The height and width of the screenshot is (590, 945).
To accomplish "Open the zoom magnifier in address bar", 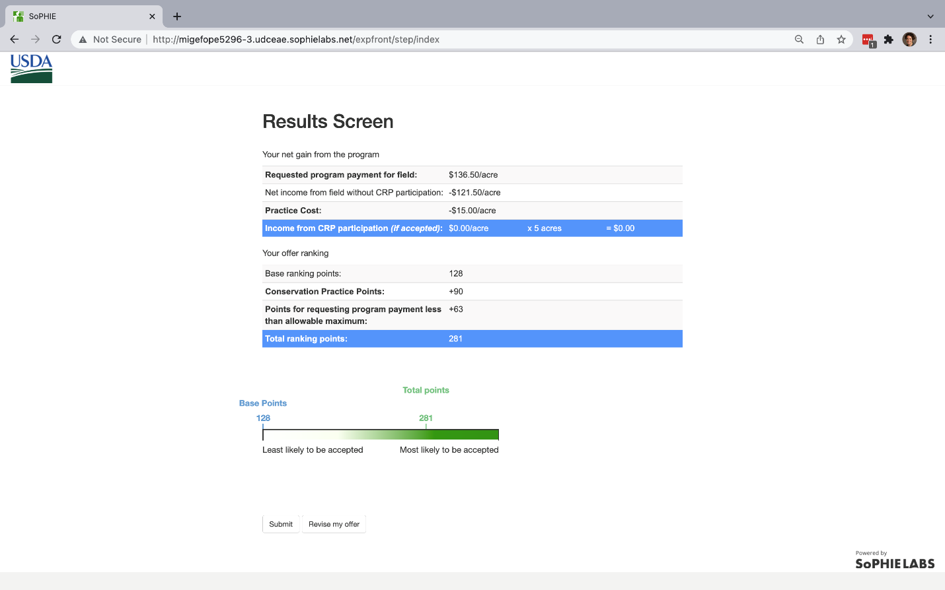I will coord(799,40).
